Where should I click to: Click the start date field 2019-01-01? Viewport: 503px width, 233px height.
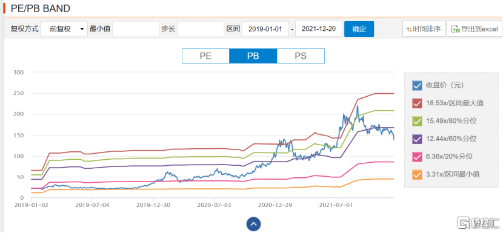[265, 29]
